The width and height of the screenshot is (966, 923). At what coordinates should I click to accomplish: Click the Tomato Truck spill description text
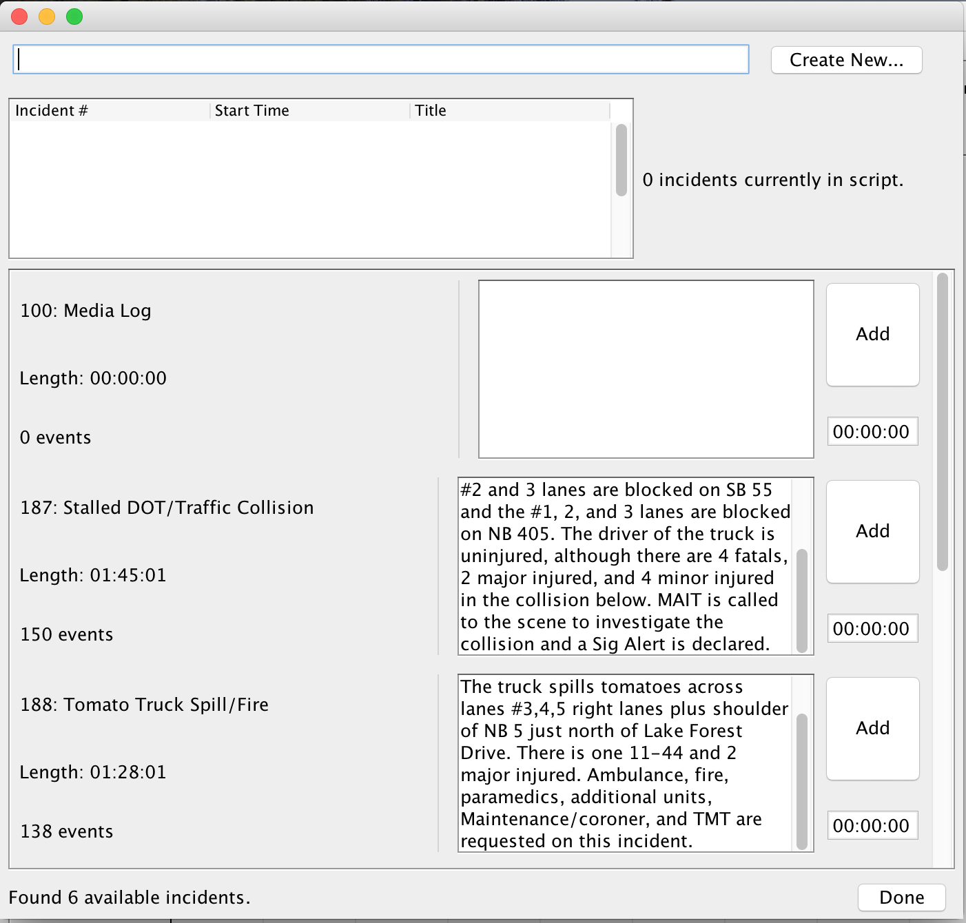(x=626, y=763)
